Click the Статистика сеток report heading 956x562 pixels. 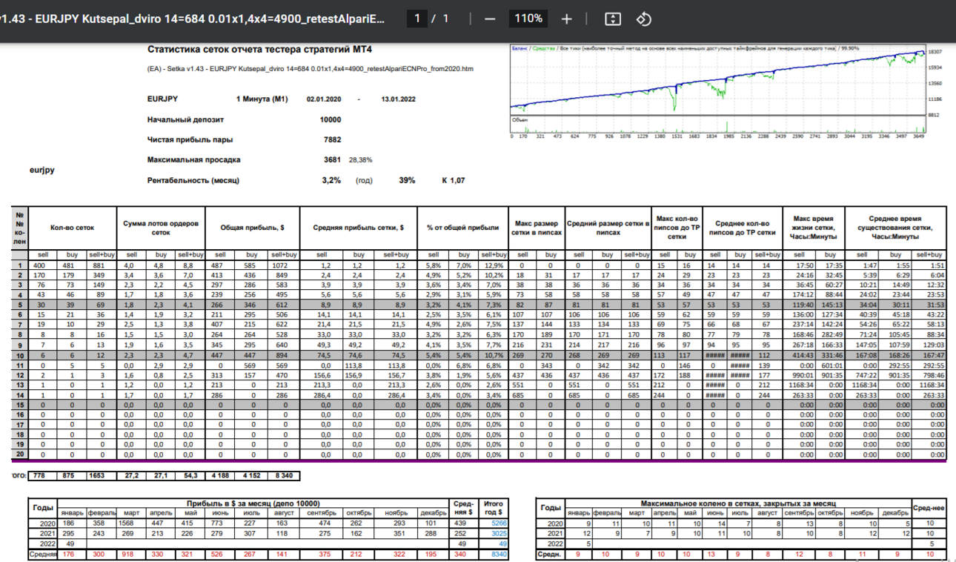click(x=259, y=50)
